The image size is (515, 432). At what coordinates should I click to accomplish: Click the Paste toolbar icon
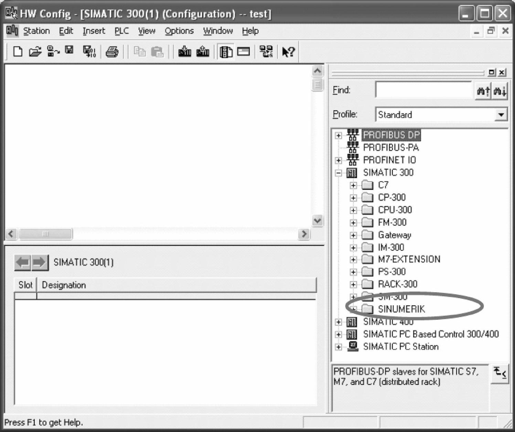157,52
